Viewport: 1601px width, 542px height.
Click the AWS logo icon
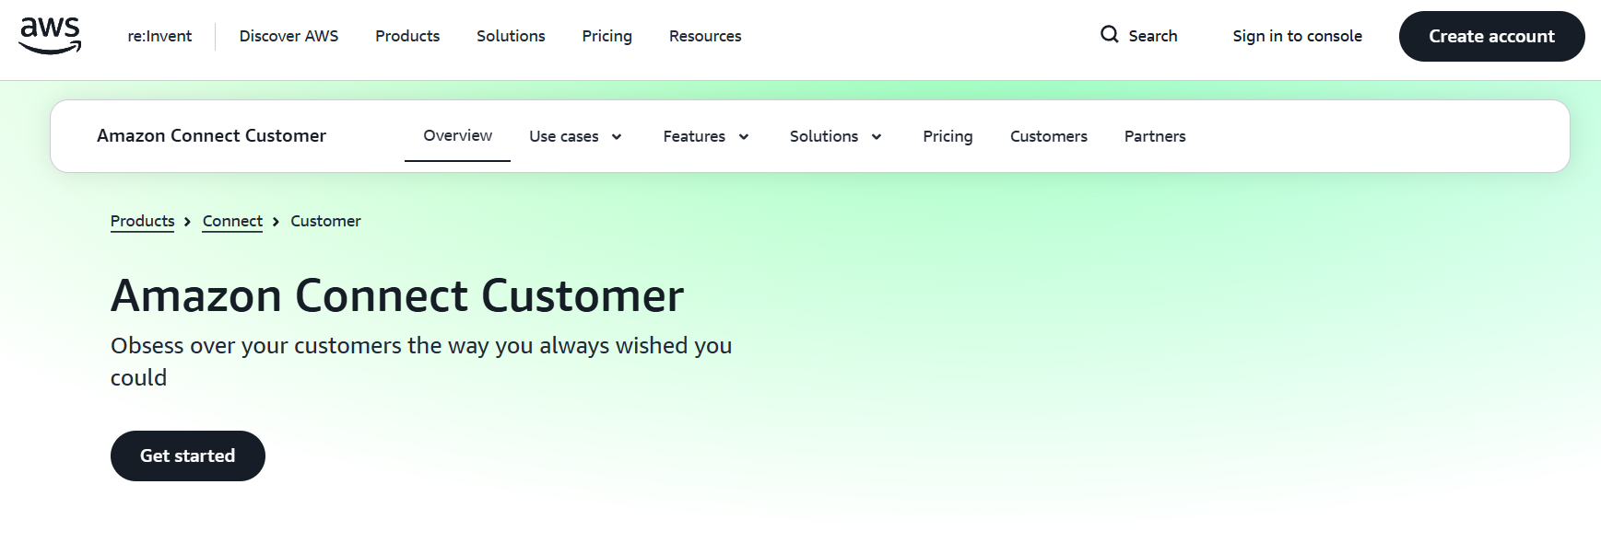click(50, 36)
